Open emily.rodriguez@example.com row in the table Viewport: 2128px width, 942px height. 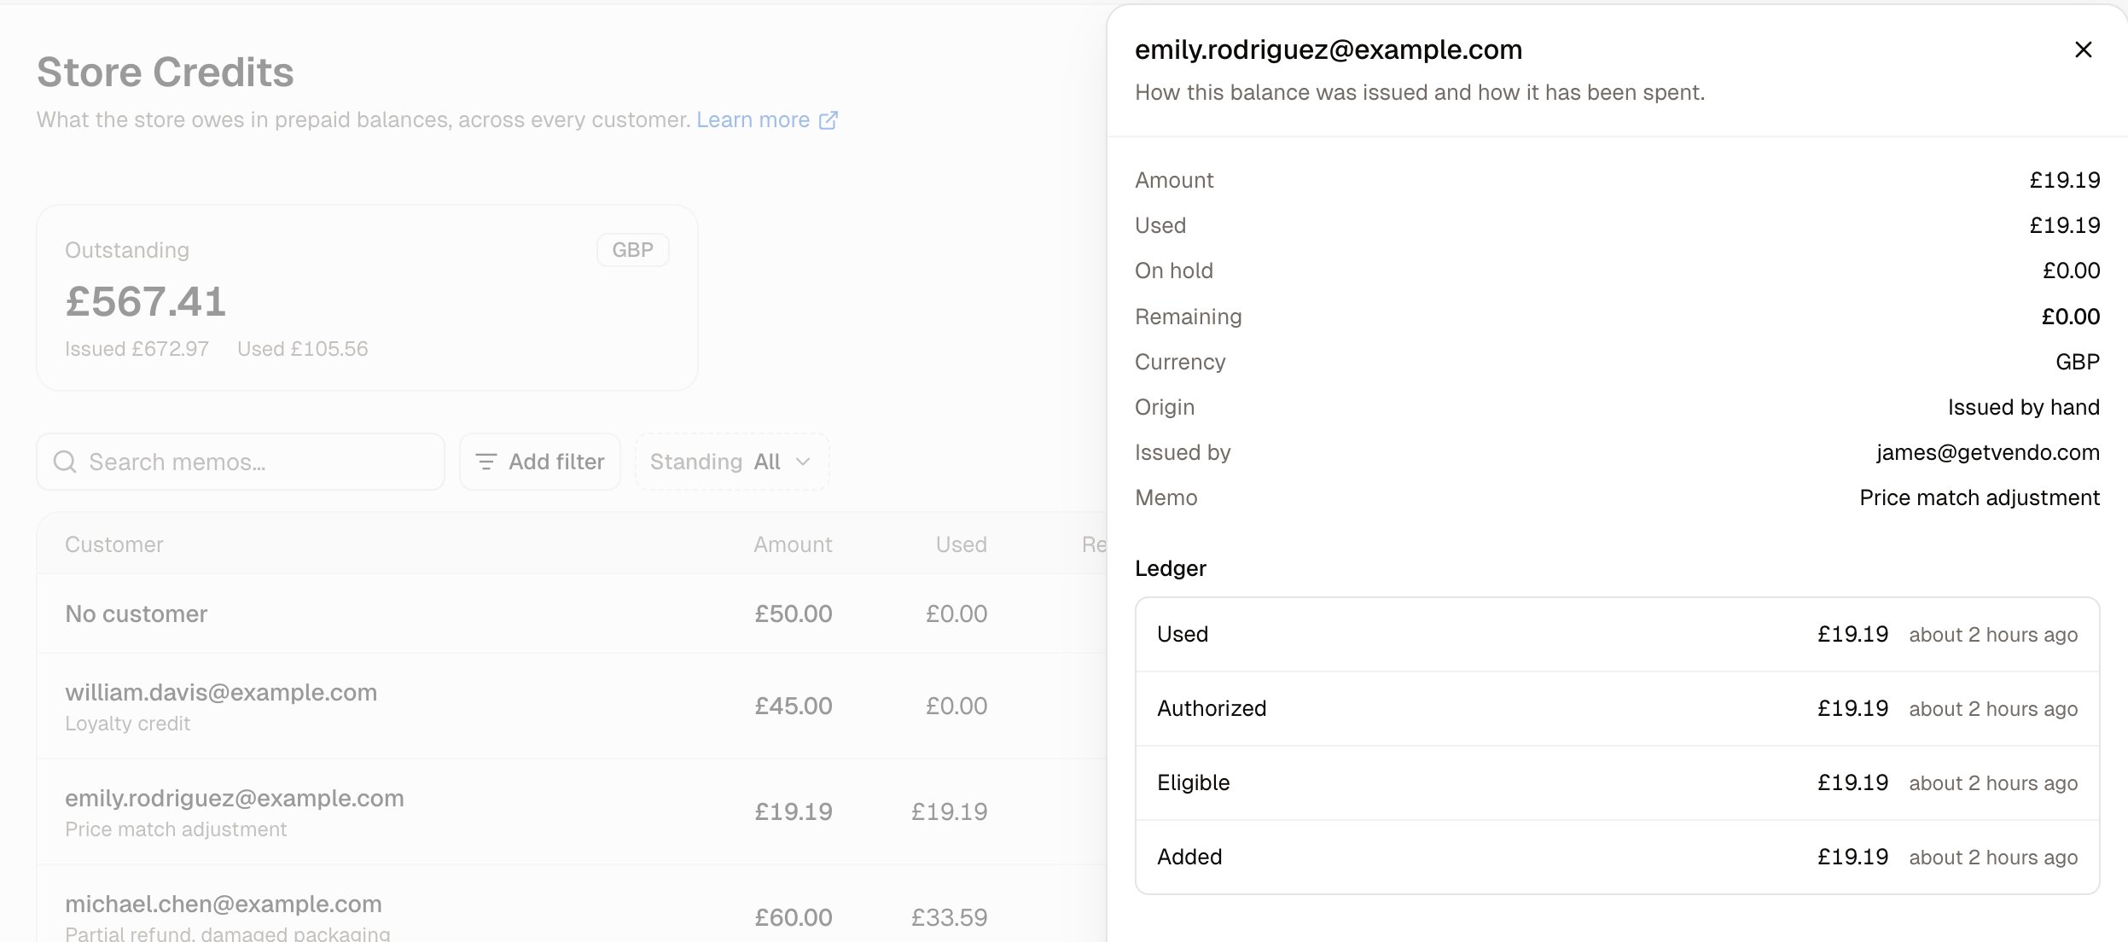(572, 812)
